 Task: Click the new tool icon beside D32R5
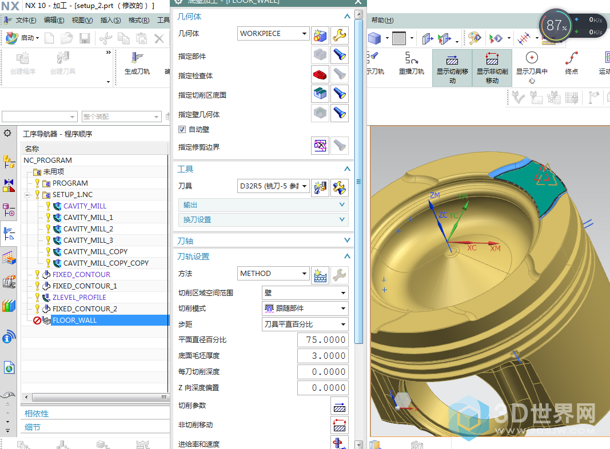coord(320,188)
